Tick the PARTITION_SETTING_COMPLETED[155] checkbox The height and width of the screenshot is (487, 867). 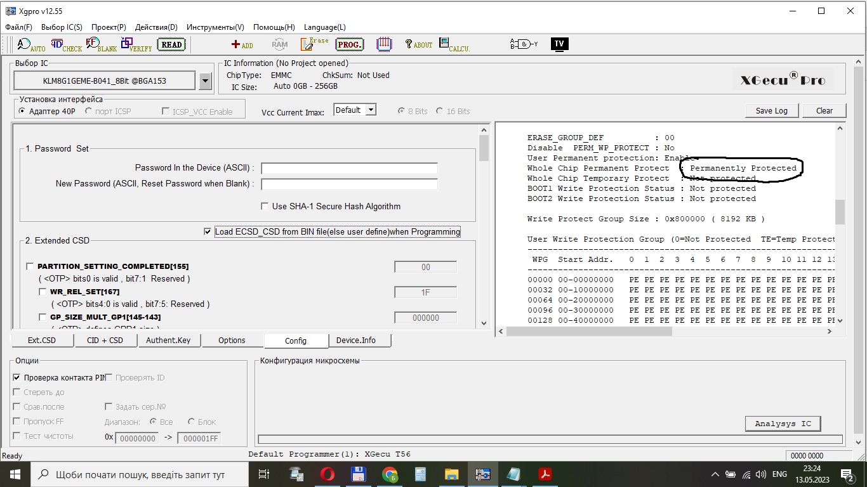(x=30, y=266)
